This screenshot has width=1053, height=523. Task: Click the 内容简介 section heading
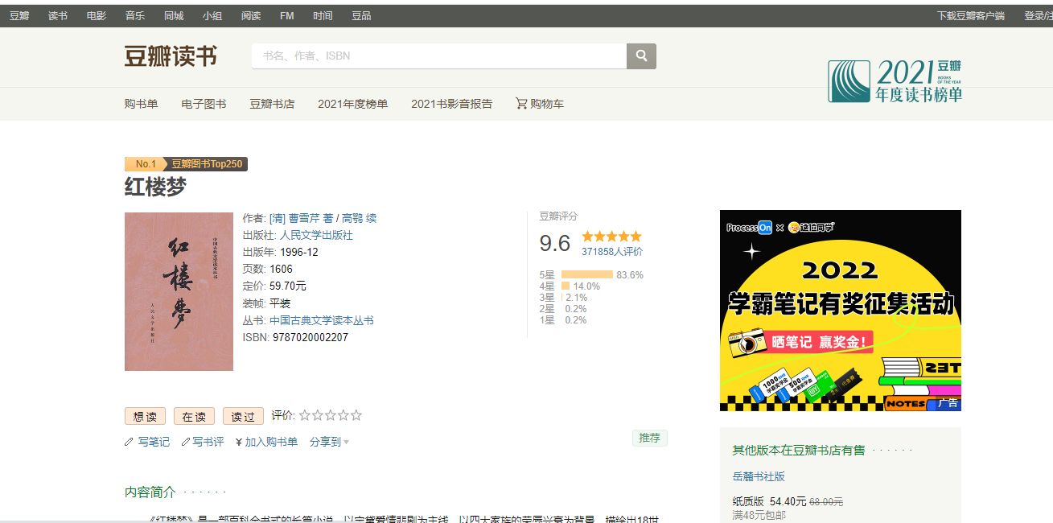150,492
